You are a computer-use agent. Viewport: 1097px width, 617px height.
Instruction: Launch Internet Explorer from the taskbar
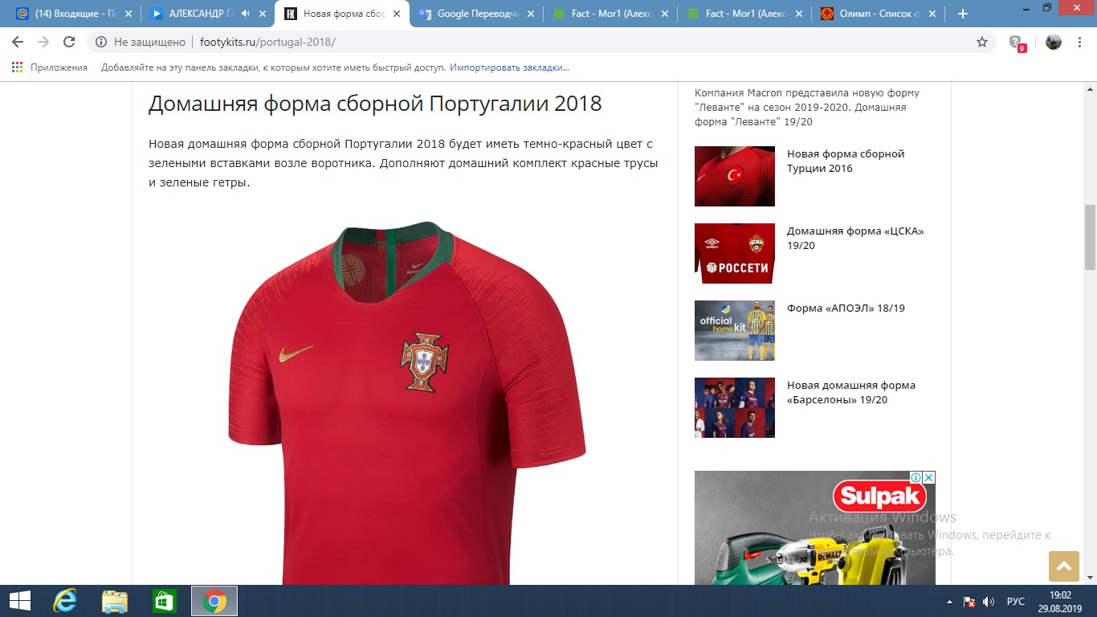click(x=64, y=601)
